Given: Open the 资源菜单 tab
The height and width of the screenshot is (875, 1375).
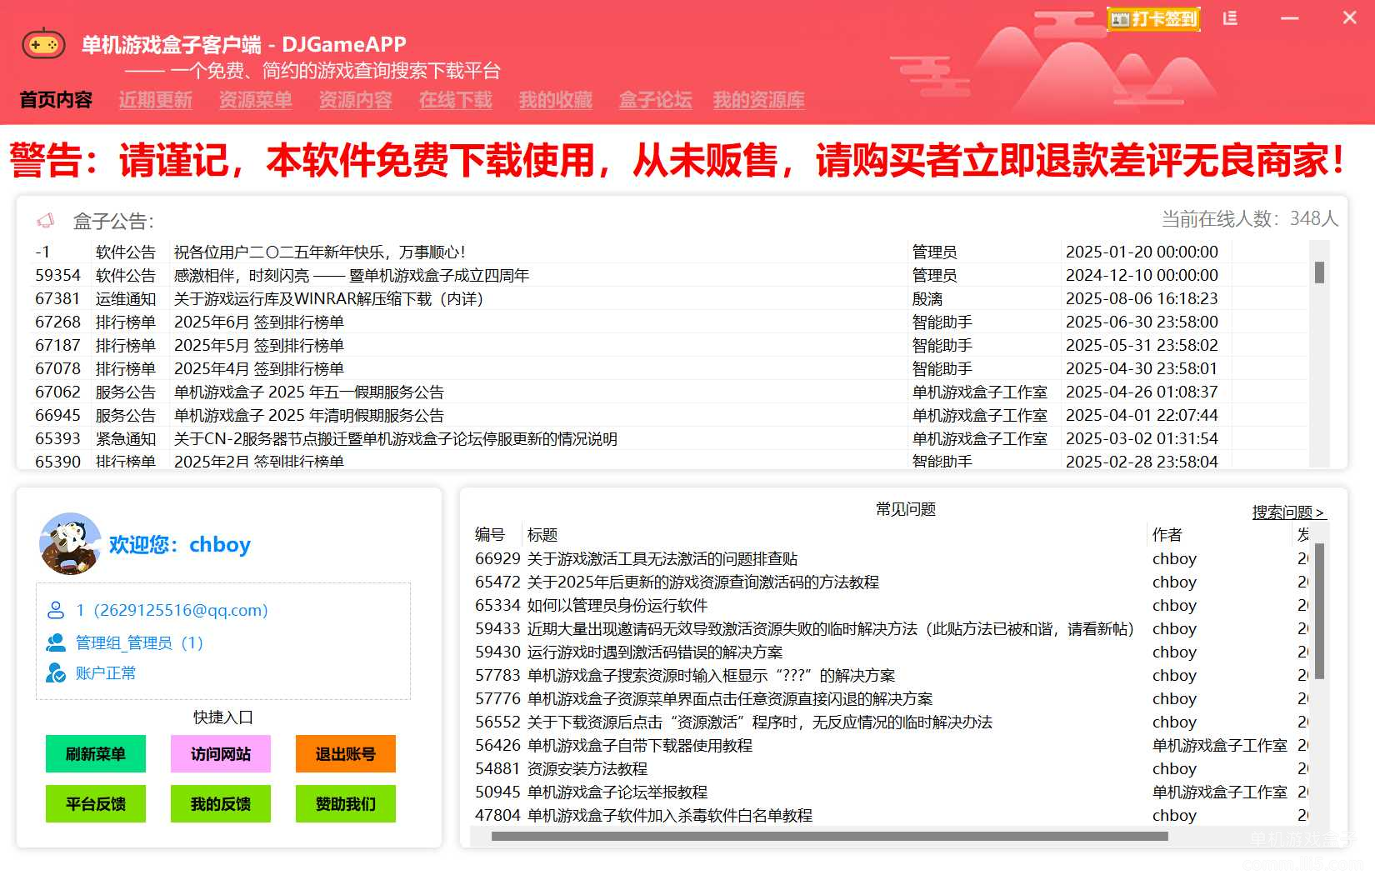Looking at the screenshot, I should pos(256,100).
